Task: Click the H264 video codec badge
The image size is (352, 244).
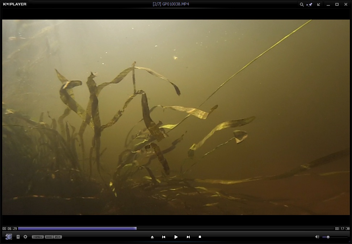Action: [x=38, y=237]
